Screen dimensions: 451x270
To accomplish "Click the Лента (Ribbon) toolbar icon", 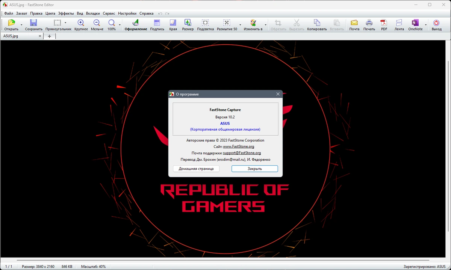I will pos(399,23).
